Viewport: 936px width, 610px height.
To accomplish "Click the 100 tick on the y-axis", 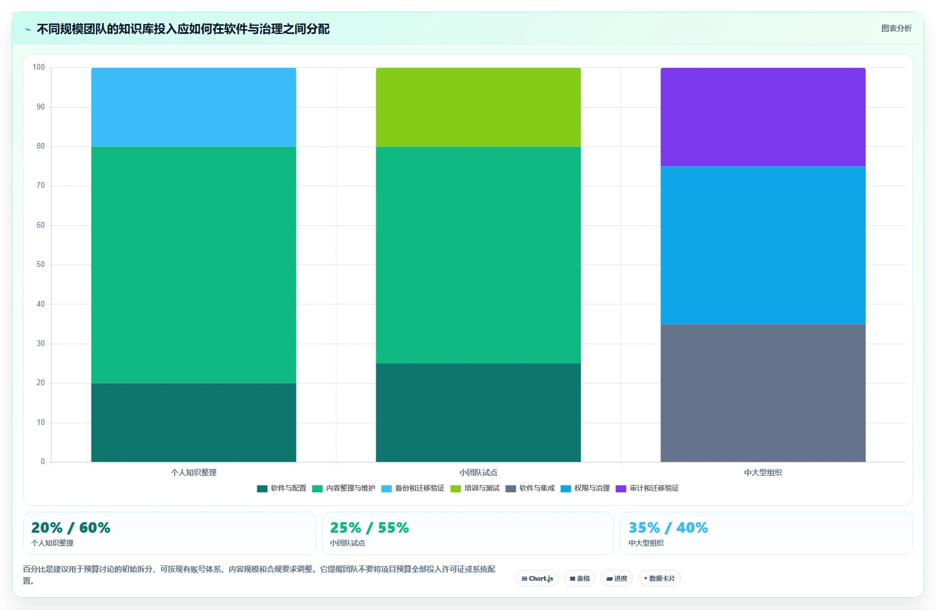I will 39,67.
